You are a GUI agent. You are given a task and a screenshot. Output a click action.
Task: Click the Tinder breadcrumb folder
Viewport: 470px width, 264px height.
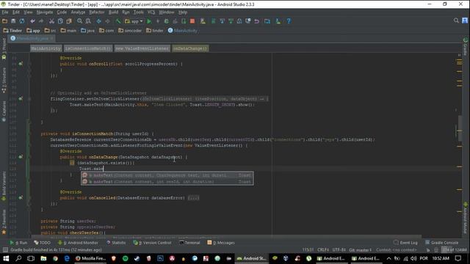click(x=12, y=31)
